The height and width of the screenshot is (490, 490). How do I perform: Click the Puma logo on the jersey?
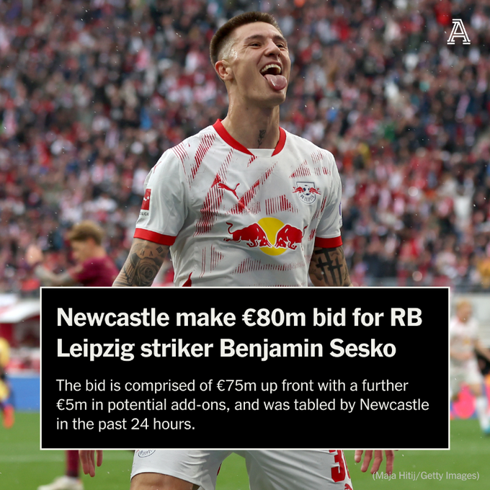pyautogui.click(x=228, y=187)
